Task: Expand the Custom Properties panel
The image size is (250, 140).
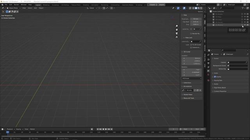Action: [220, 91]
